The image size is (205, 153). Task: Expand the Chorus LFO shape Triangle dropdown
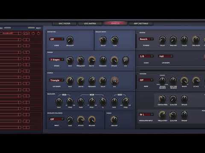(x=56, y=80)
